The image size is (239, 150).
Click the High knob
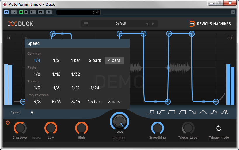(82, 128)
